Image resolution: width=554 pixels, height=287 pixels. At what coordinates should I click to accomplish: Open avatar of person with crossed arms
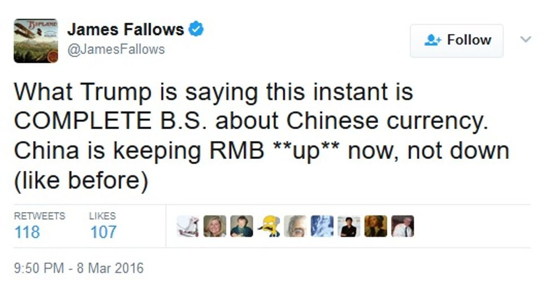(x=349, y=226)
